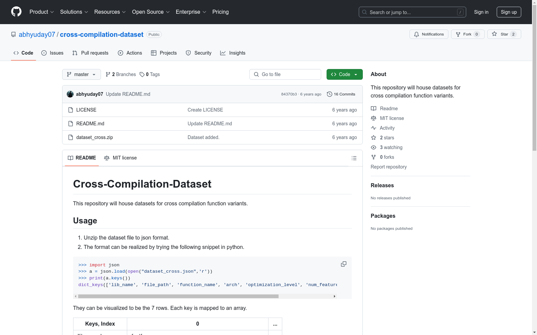
Task: Click the page vertical scrollbar
Action: coord(534,77)
